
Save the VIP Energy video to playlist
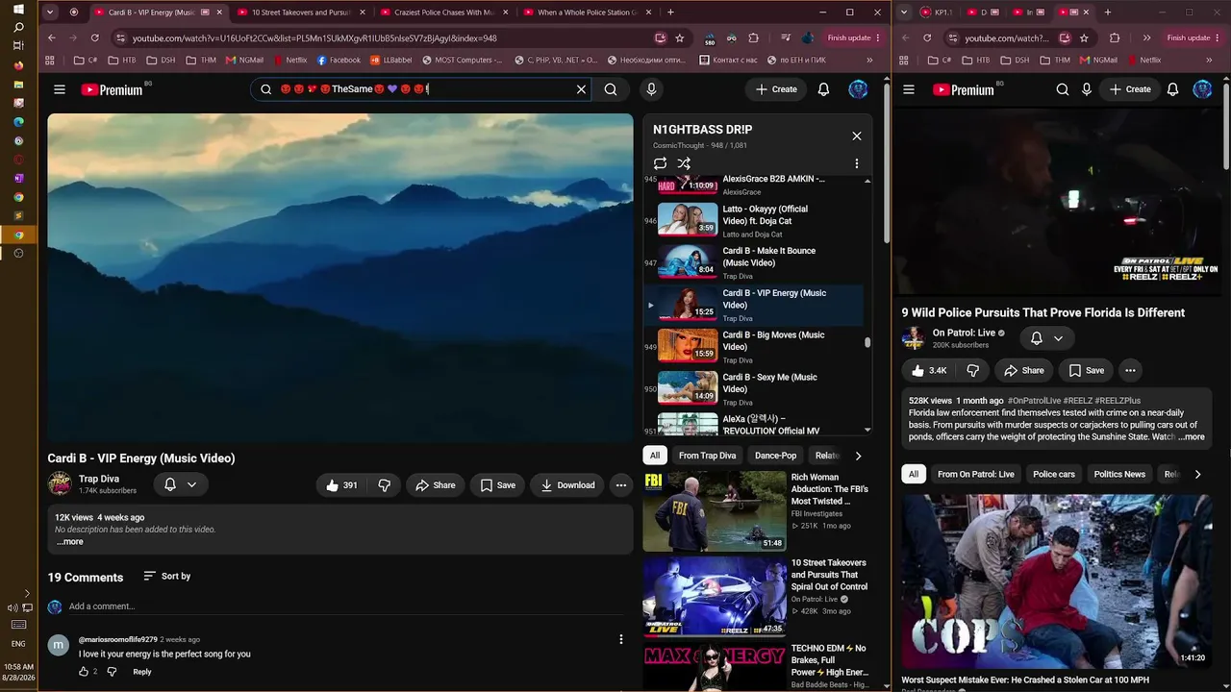click(497, 485)
